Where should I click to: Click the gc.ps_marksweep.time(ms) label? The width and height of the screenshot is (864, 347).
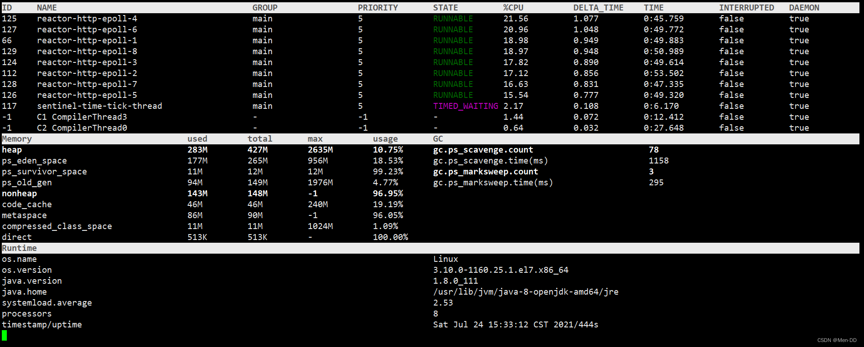493,183
